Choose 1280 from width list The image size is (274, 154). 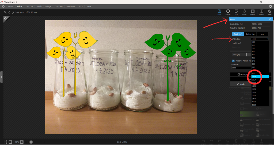click(x=260, y=86)
